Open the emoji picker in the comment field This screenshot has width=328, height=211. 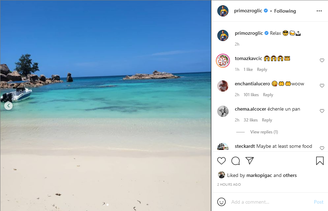coord(221,202)
